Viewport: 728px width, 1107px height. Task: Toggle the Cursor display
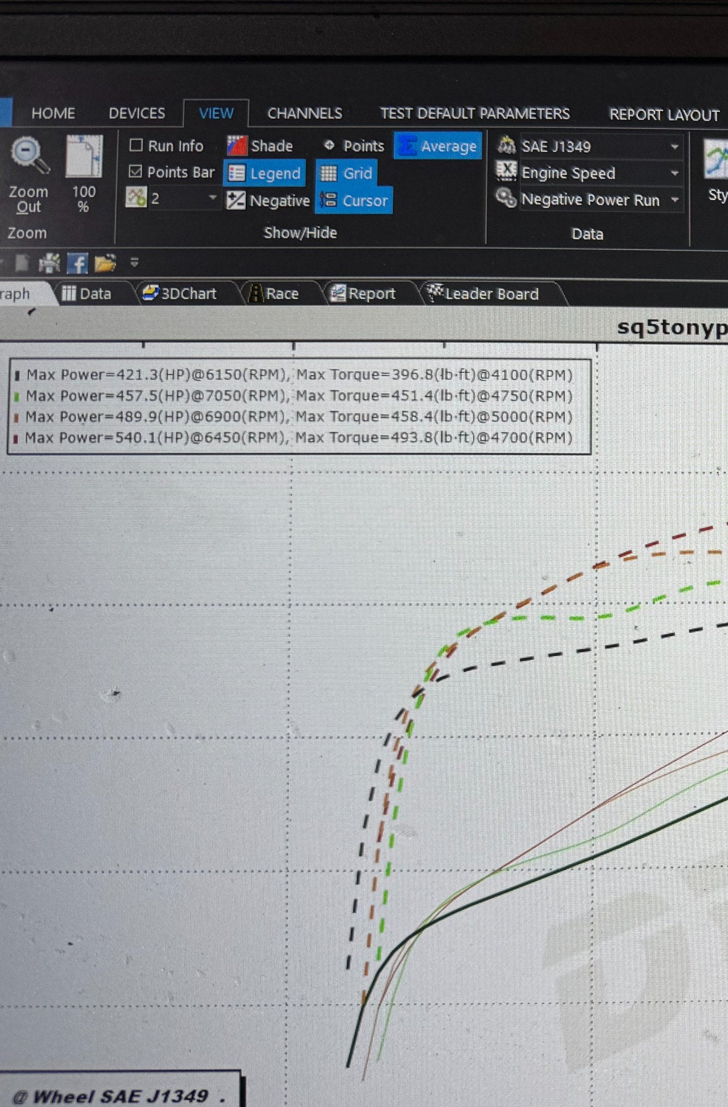click(354, 201)
